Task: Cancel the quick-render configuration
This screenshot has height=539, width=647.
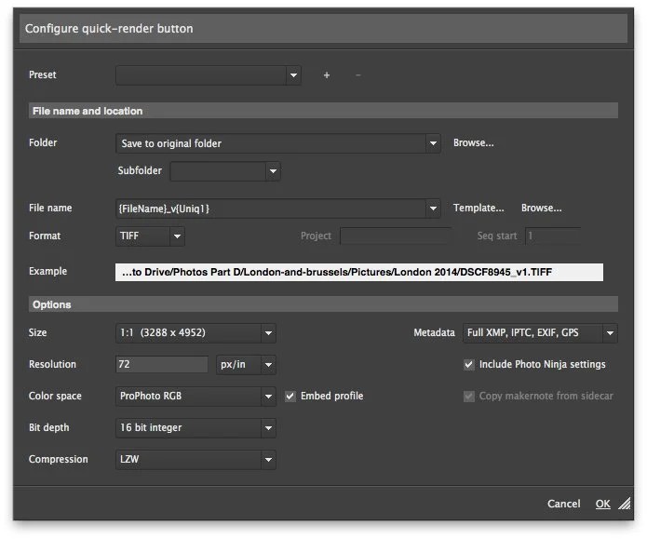Action: (x=563, y=504)
